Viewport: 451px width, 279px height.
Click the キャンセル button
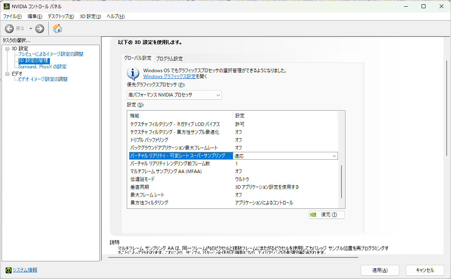pos(425,270)
